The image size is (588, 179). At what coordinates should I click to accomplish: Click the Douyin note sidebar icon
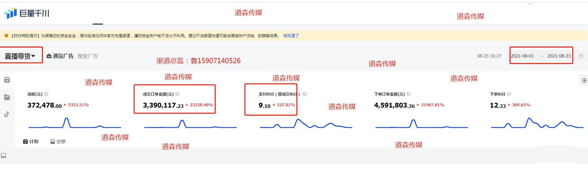(7, 114)
